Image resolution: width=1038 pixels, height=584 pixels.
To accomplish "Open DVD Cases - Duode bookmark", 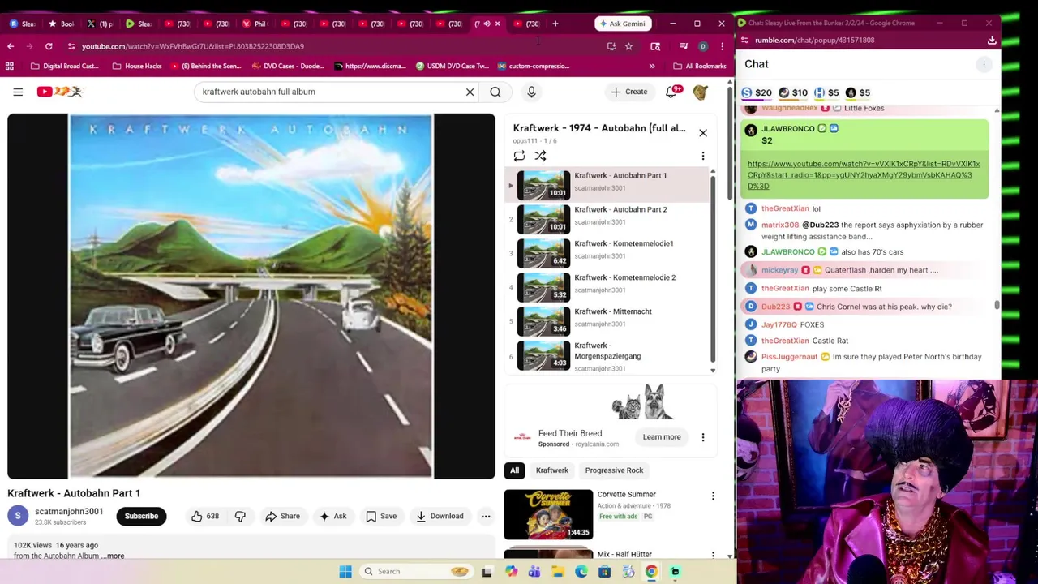I will pyautogui.click(x=288, y=66).
